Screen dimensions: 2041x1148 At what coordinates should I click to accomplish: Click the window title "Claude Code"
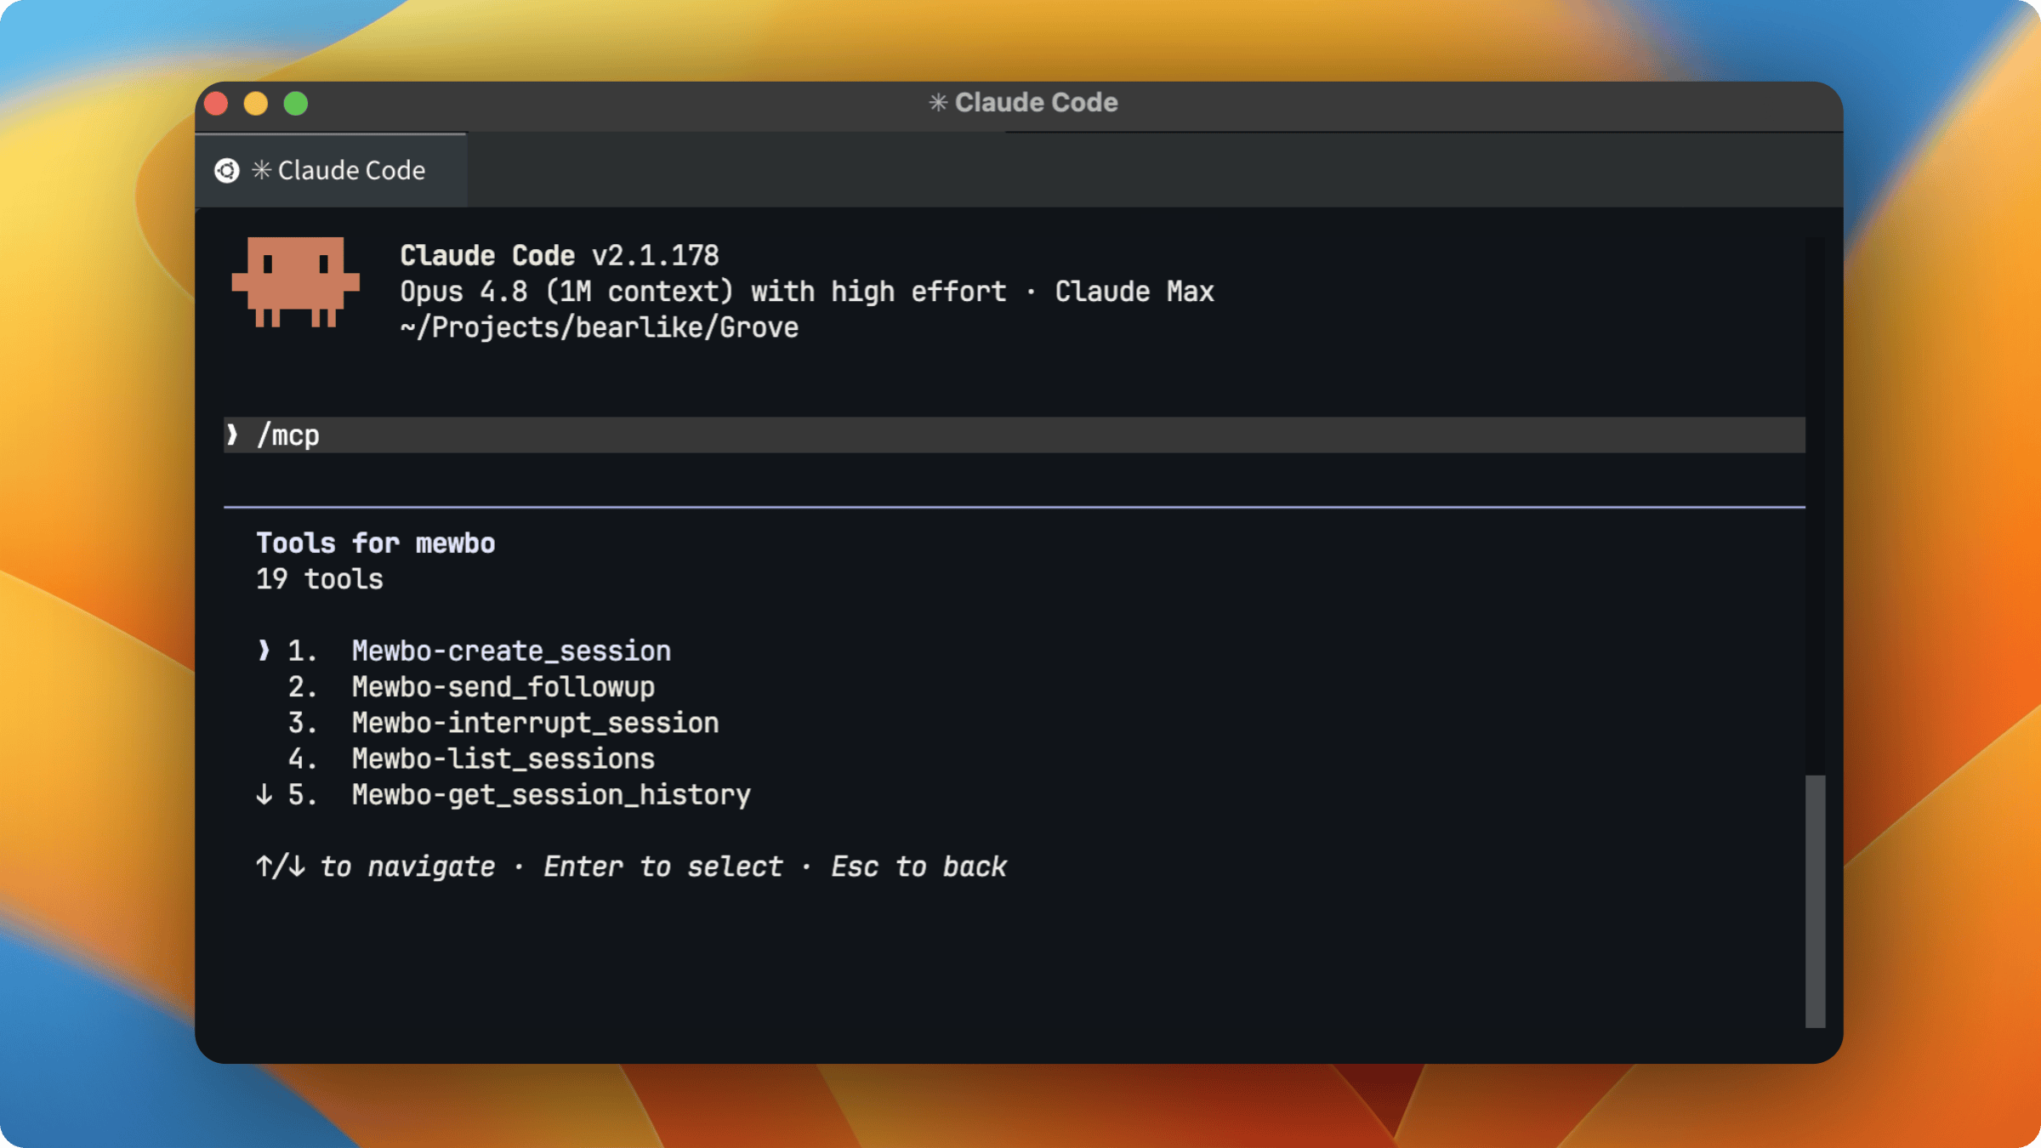pyautogui.click(x=1023, y=103)
